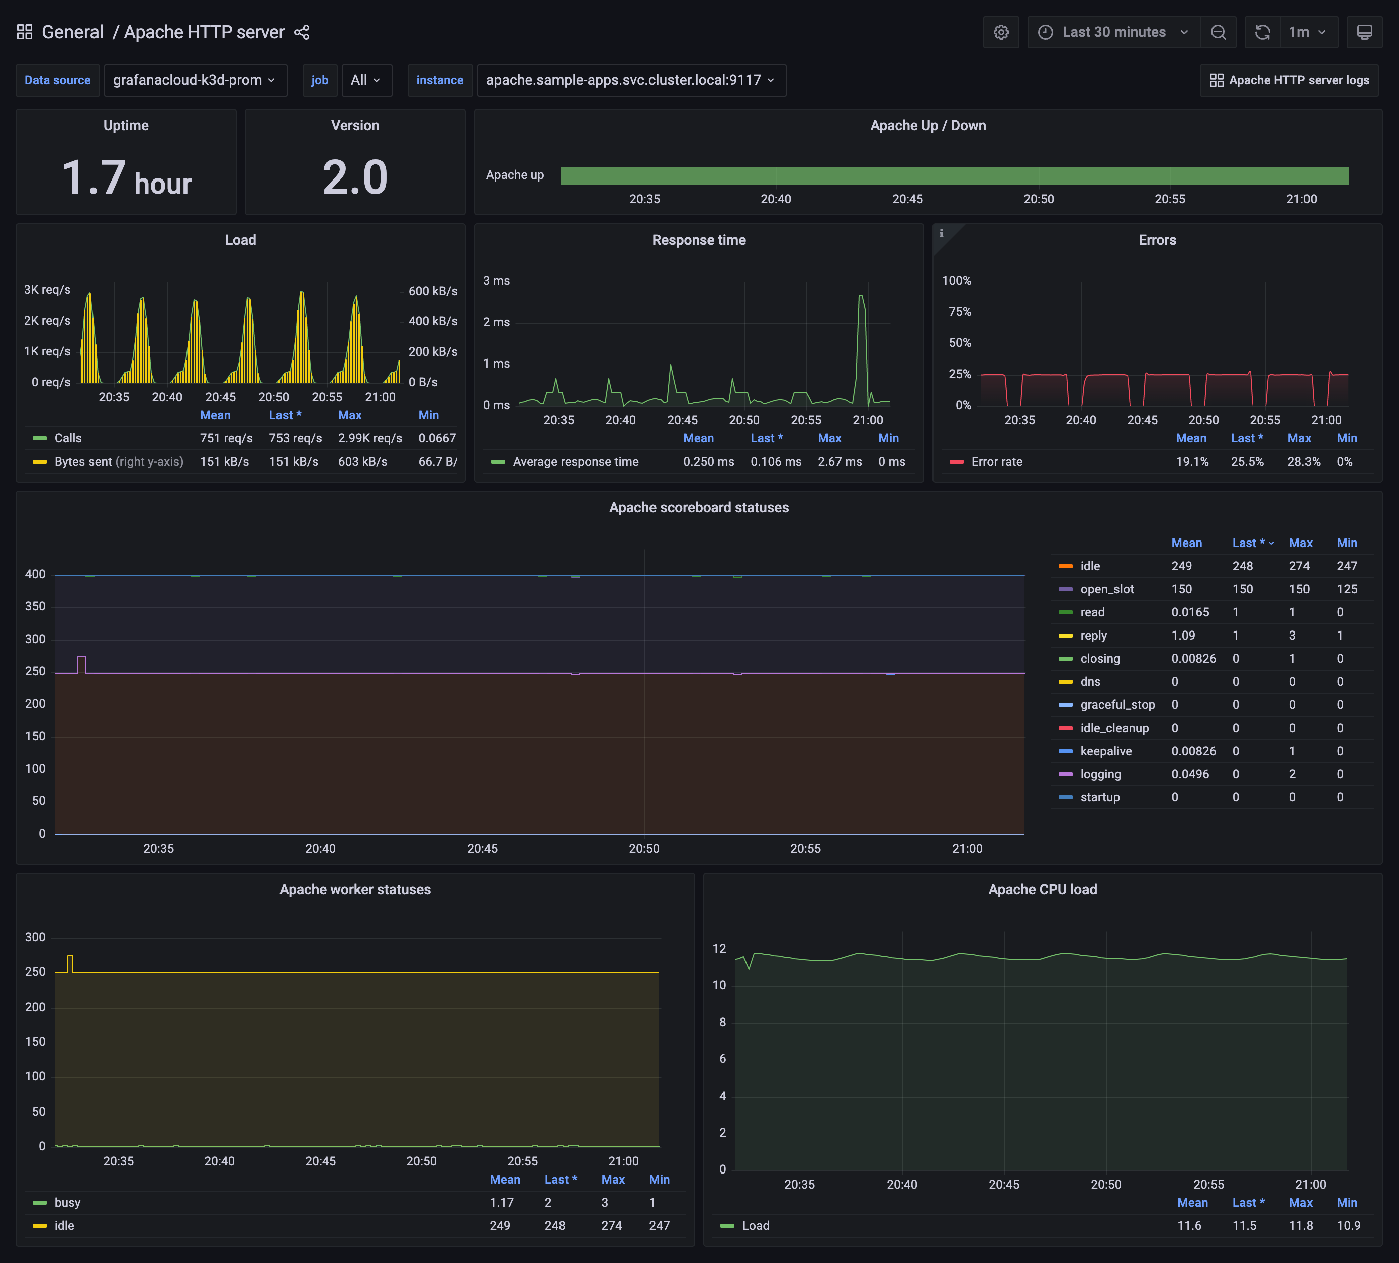Refresh the dashboard with the refresh icon
This screenshot has height=1263, width=1399.
pyautogui.click(x=1262, y=32)
